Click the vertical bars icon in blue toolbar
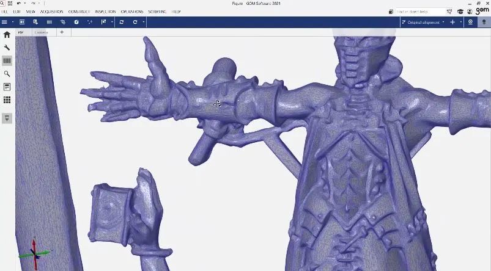 49,22
